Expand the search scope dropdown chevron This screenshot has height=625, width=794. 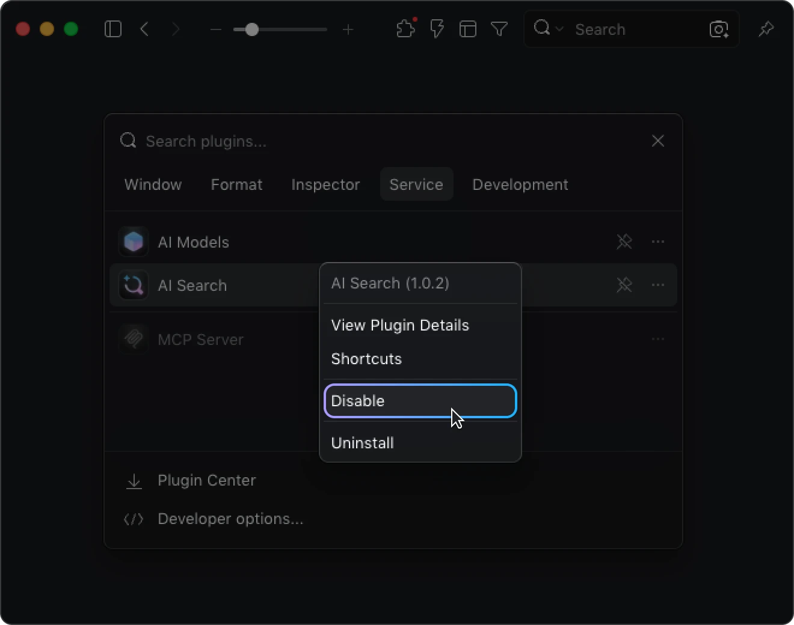(559, 29)
